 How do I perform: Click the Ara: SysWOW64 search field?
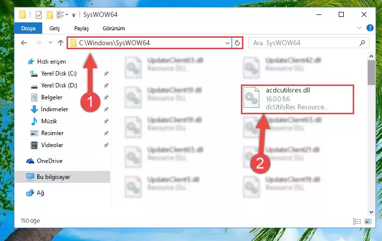308,43
